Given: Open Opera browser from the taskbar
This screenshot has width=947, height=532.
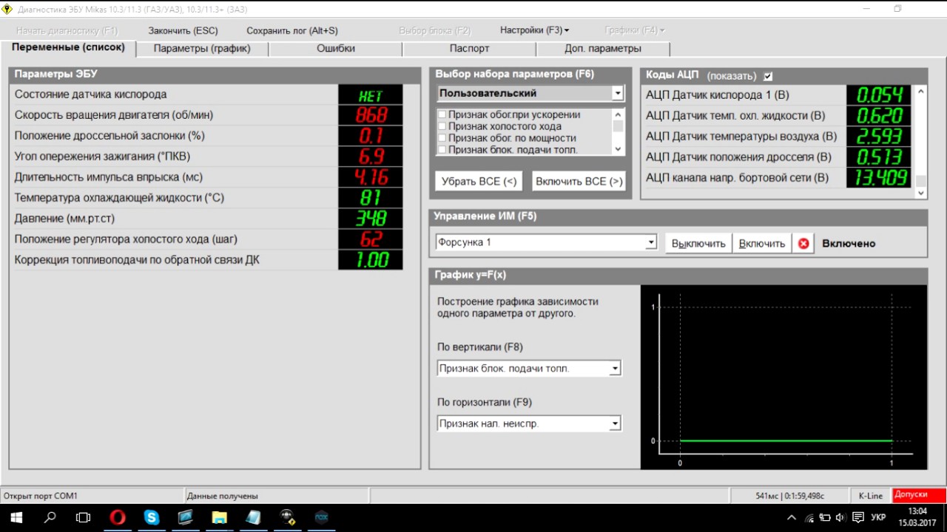Looking at the screenshot, I should 118,517.
